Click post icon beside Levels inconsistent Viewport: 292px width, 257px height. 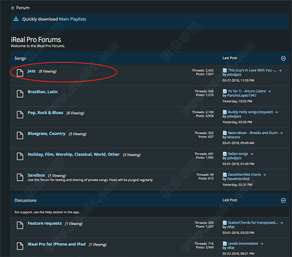click(x=225, y=244)
